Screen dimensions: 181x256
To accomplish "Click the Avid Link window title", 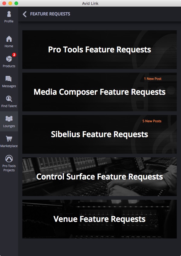I will (90, 3).
